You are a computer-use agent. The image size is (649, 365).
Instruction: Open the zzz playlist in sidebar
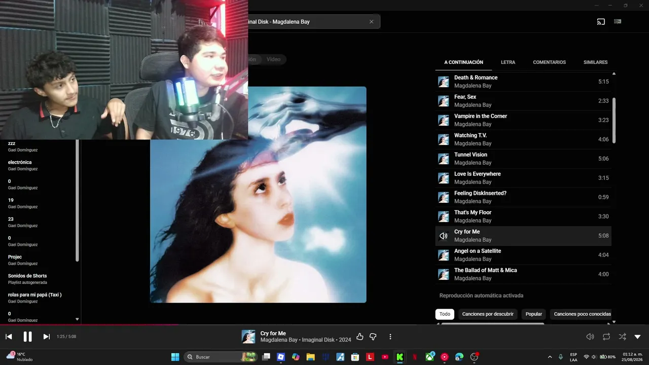(12, 143)
